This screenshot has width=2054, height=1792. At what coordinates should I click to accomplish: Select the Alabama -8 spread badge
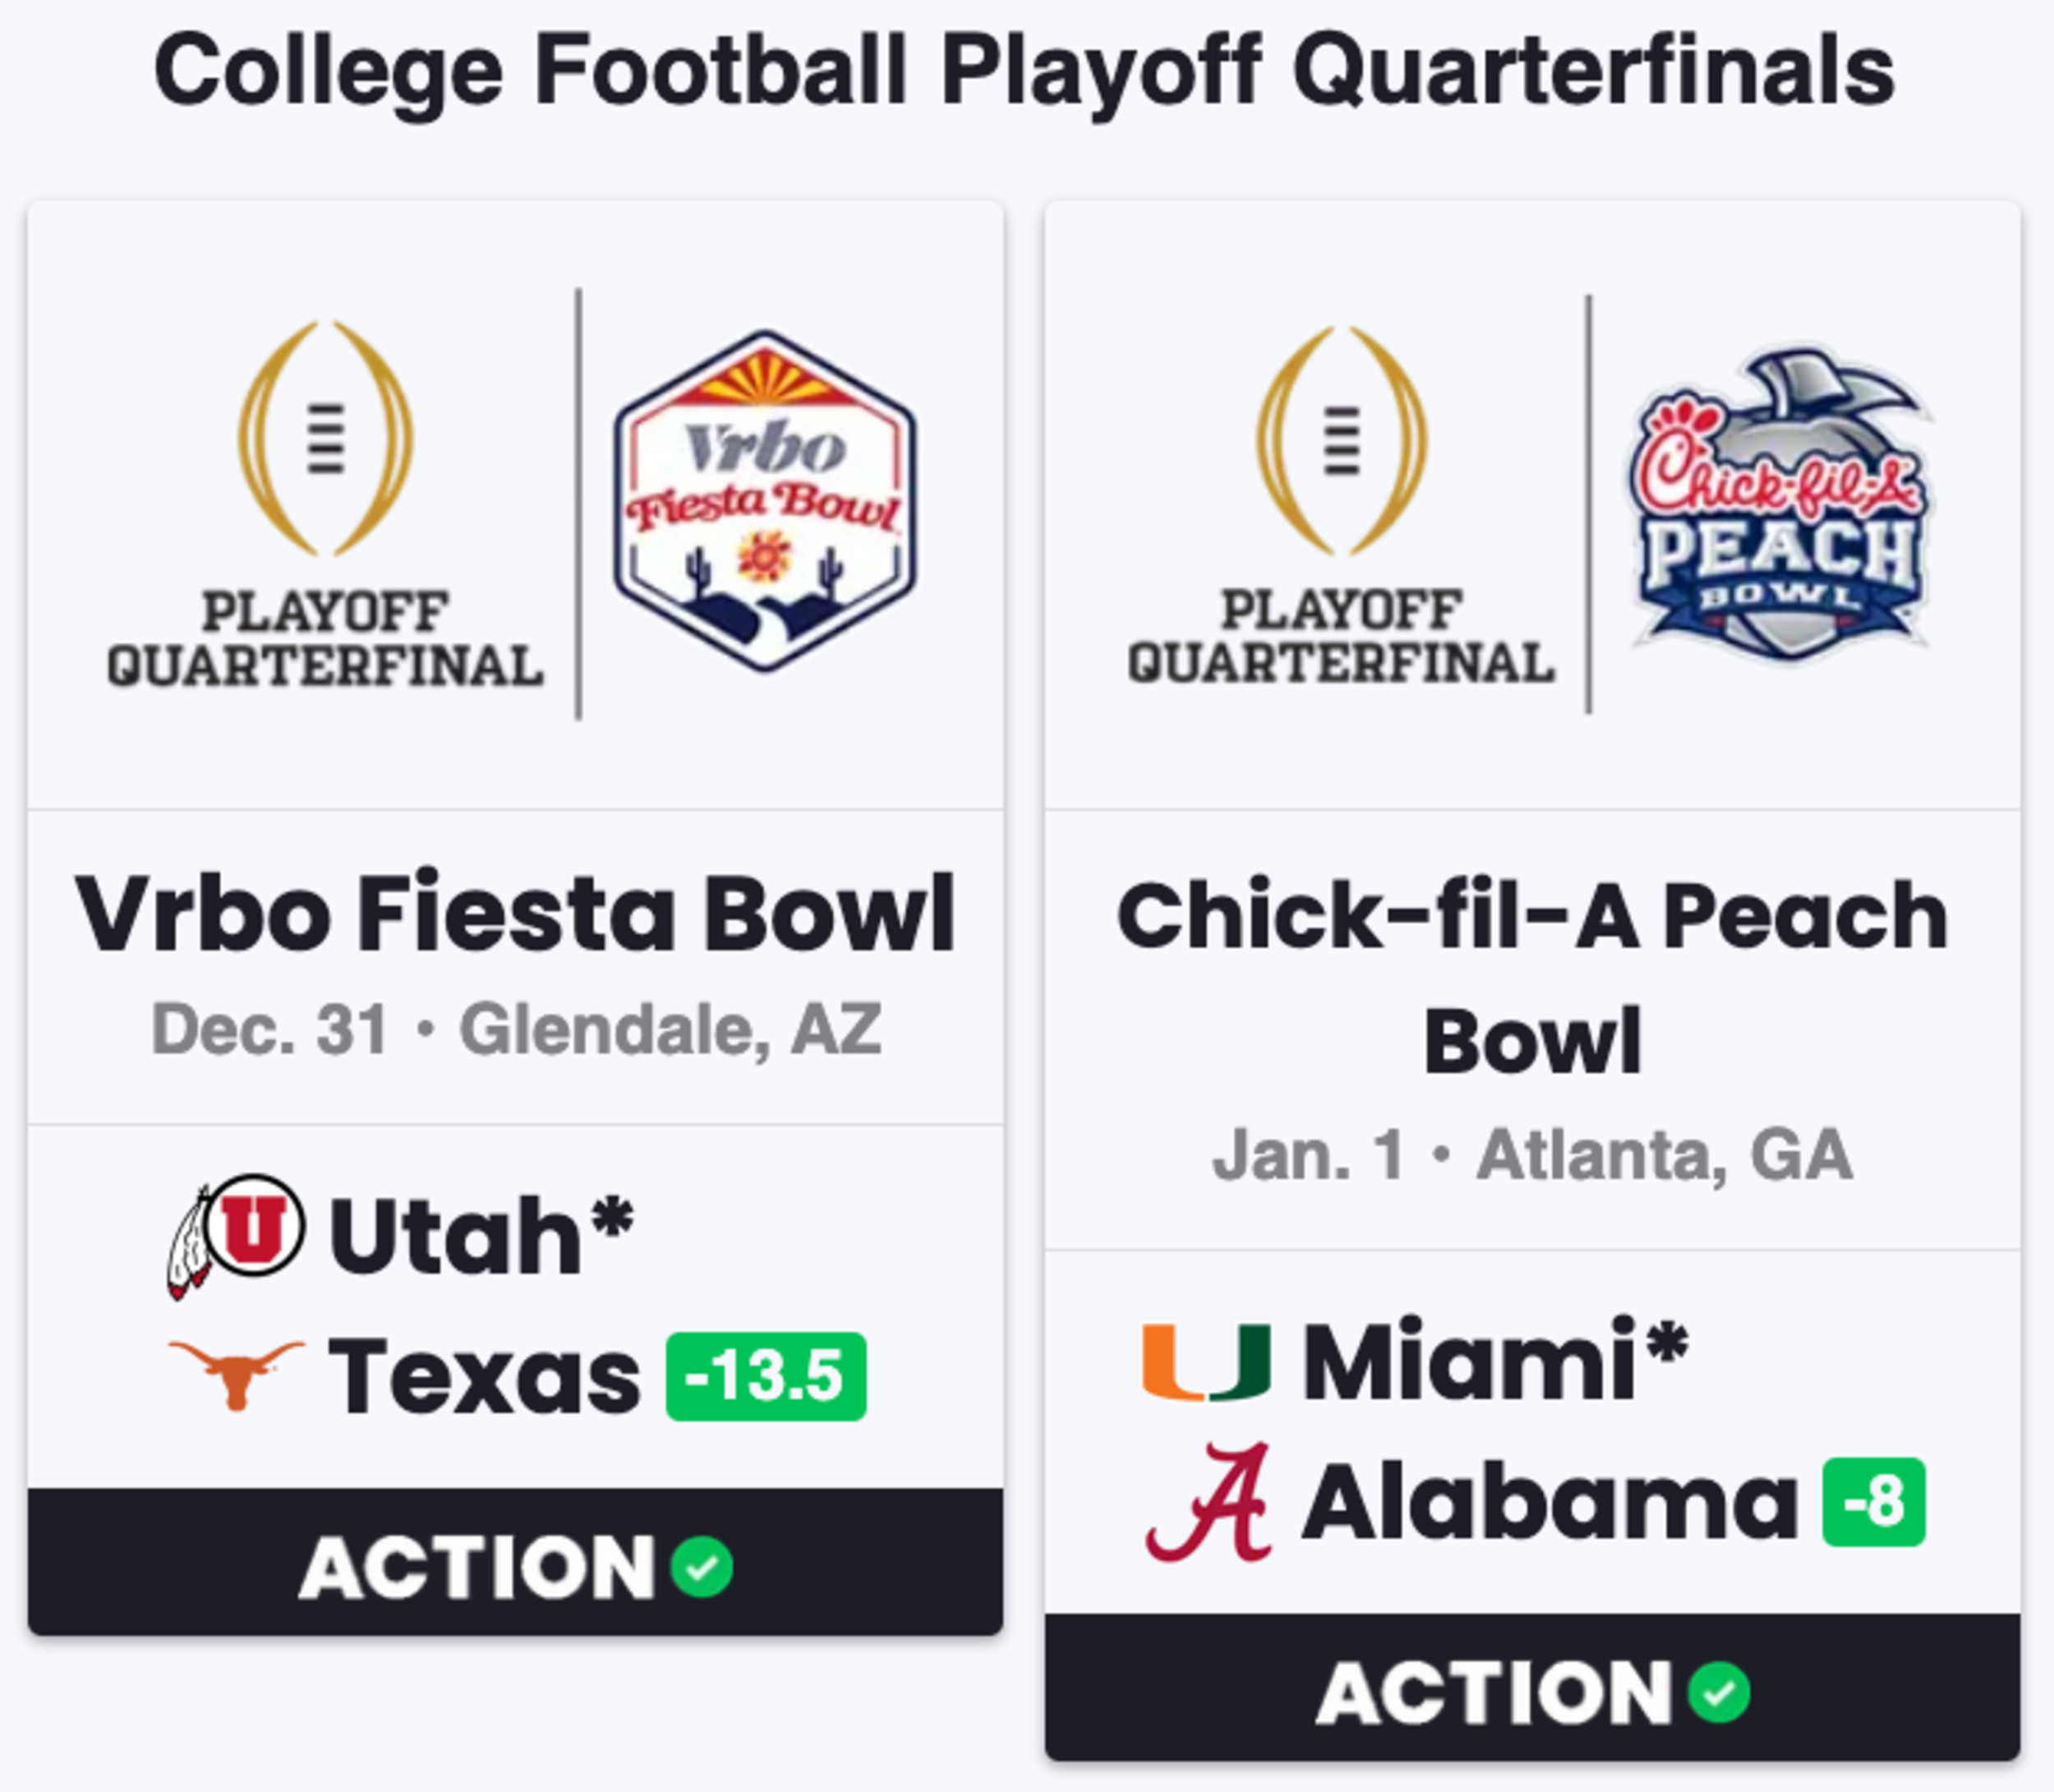(x=1874, y=1502)
